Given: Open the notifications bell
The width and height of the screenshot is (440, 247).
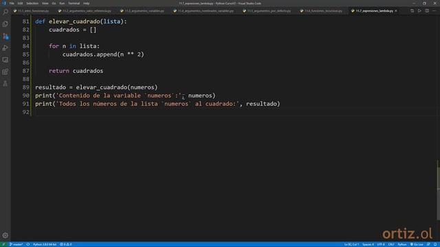Looking at the screenshot, I should 435,244.
